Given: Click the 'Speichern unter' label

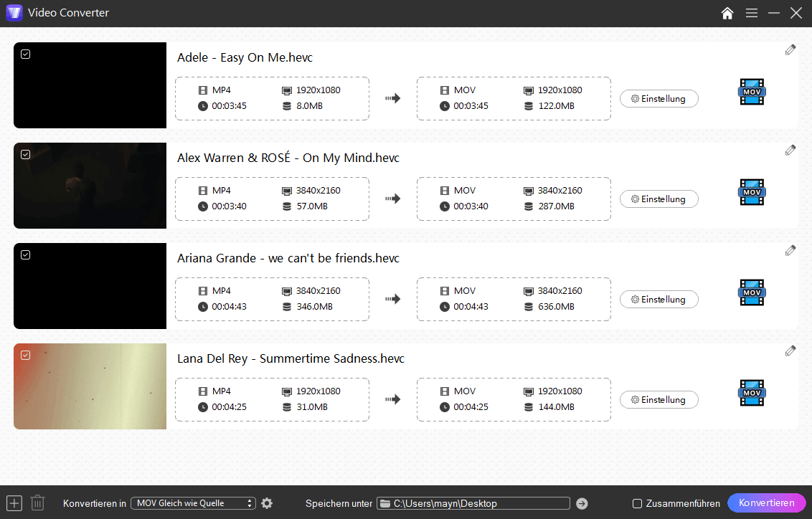Looking at the screenshot, I should 339,503.
